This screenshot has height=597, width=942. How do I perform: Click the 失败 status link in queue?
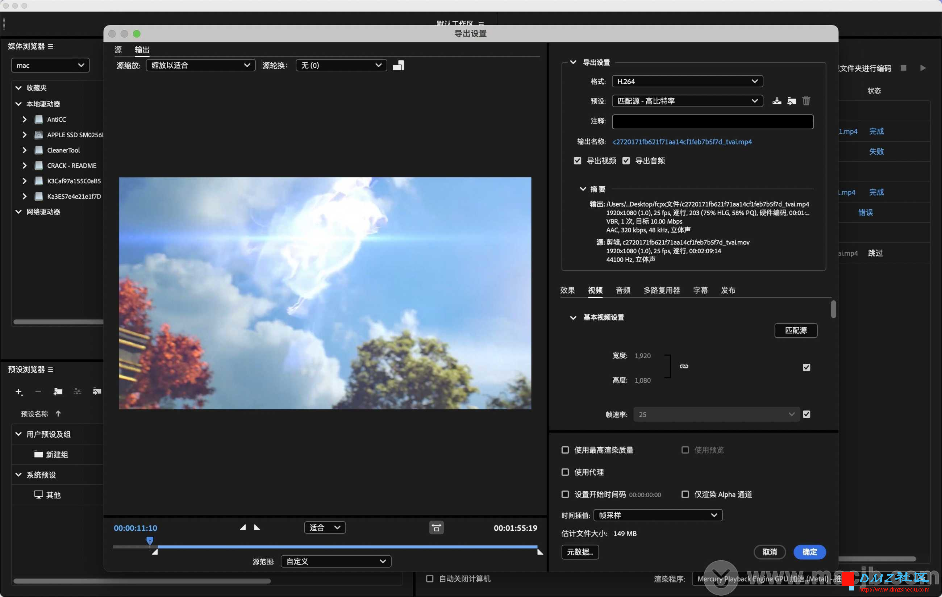(x=876, y=151)
